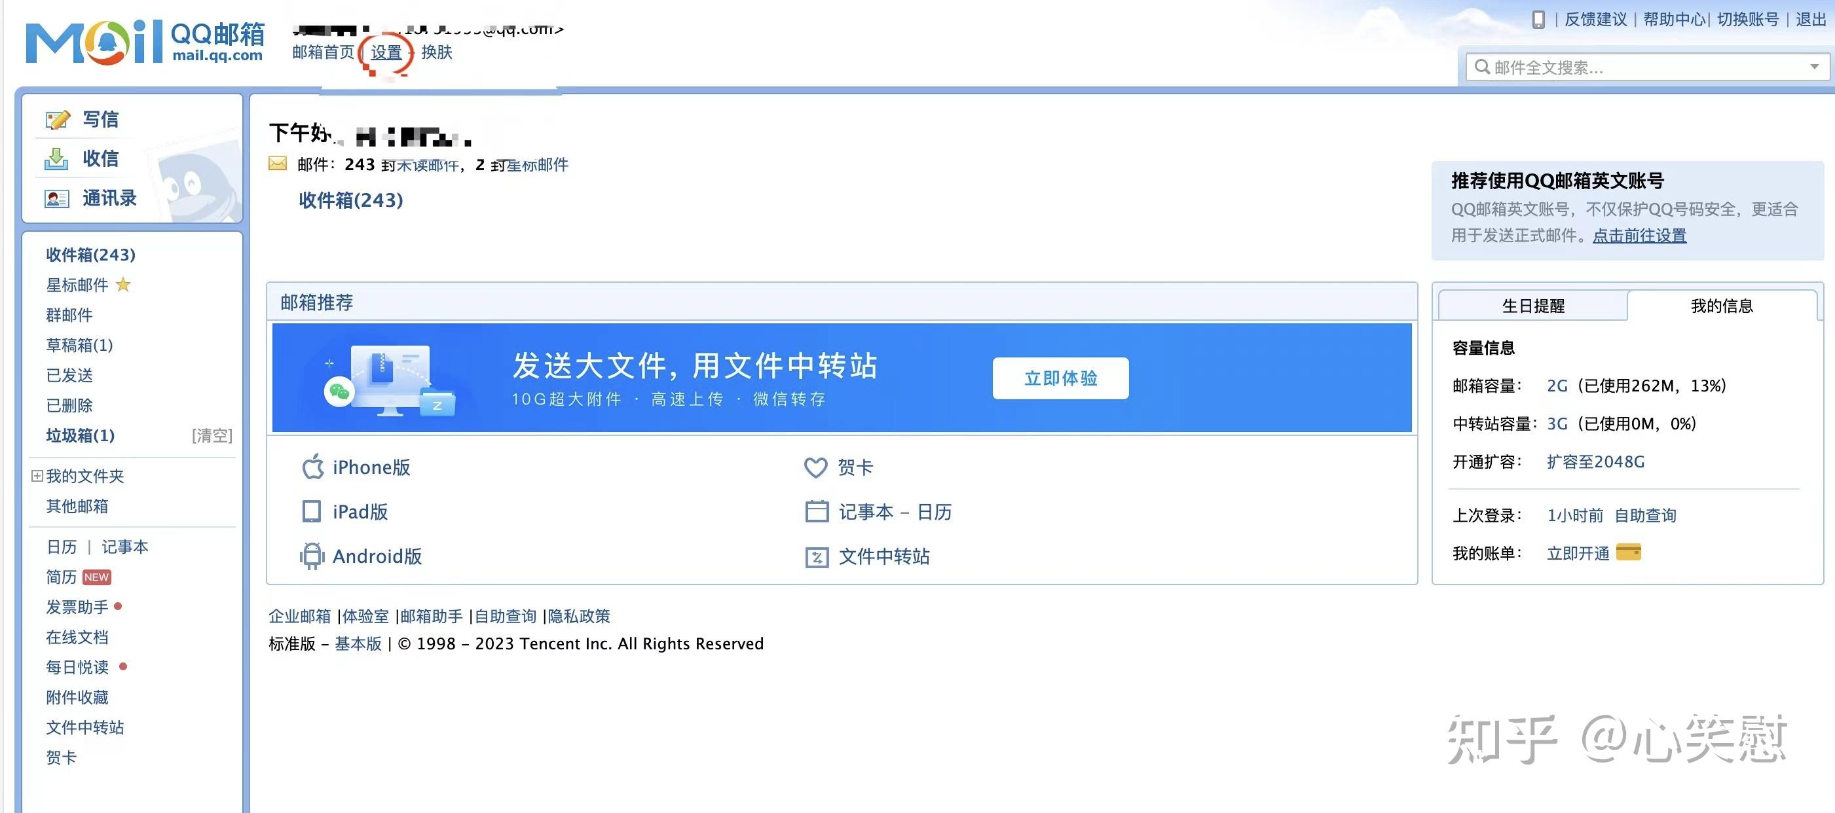Switch to 生日提醒 tab
The image size is (1835, 813).
1533,306
